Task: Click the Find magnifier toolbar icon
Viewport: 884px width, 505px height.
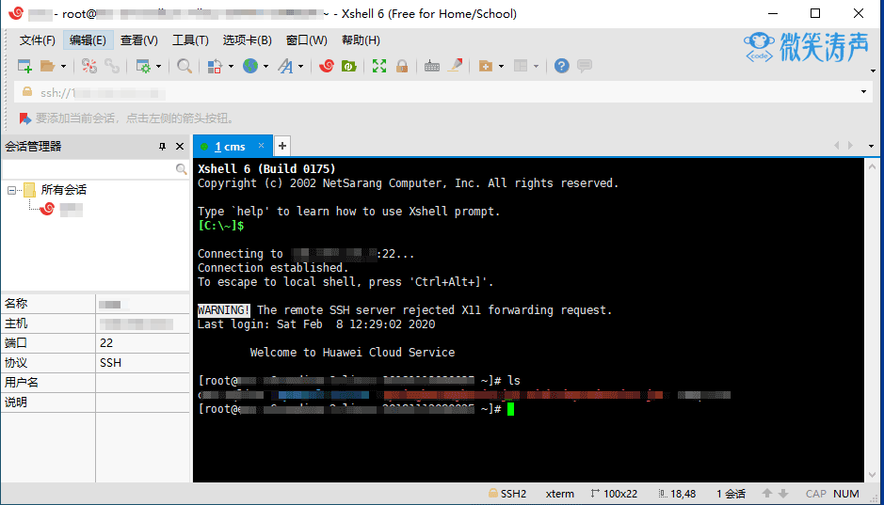Action: [x=184, y=66]
